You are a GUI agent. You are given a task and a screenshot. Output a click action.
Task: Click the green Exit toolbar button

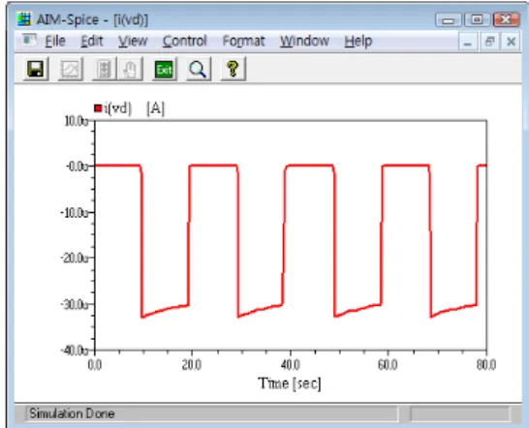coord(165,69)
